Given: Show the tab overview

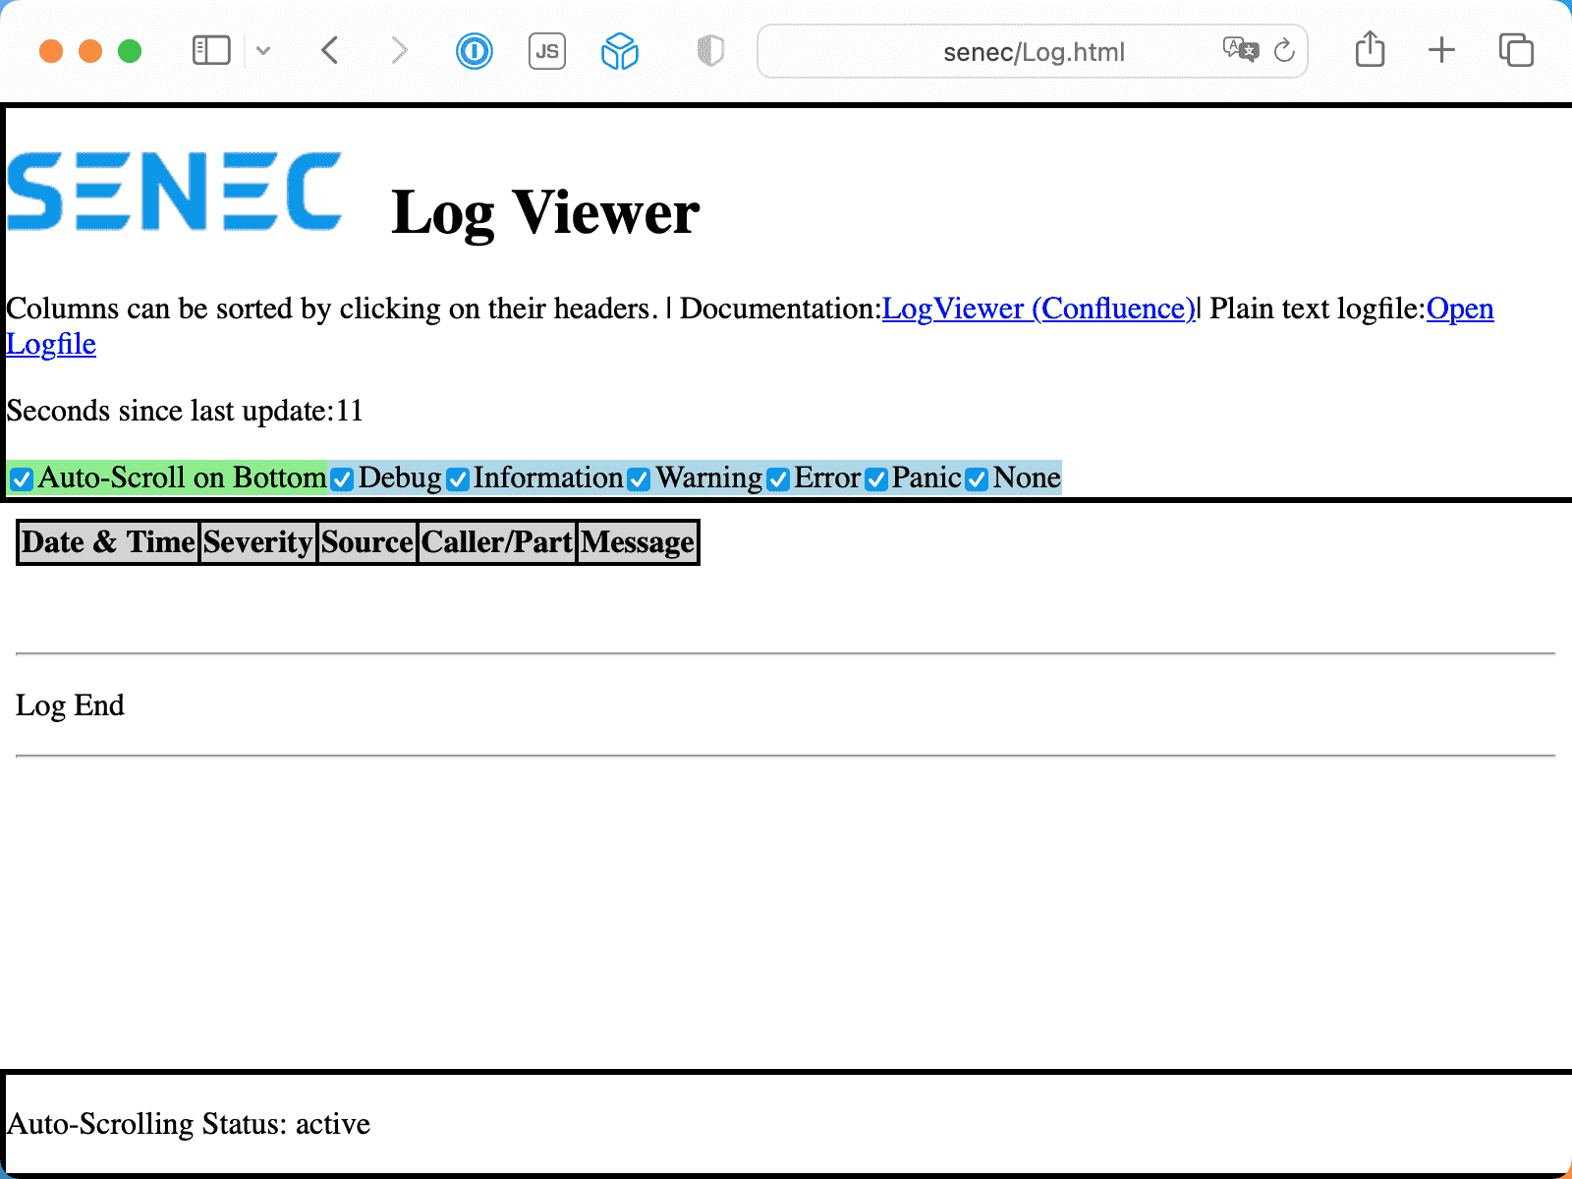Looking at the screenshot, I should (x=1516, y=49).
